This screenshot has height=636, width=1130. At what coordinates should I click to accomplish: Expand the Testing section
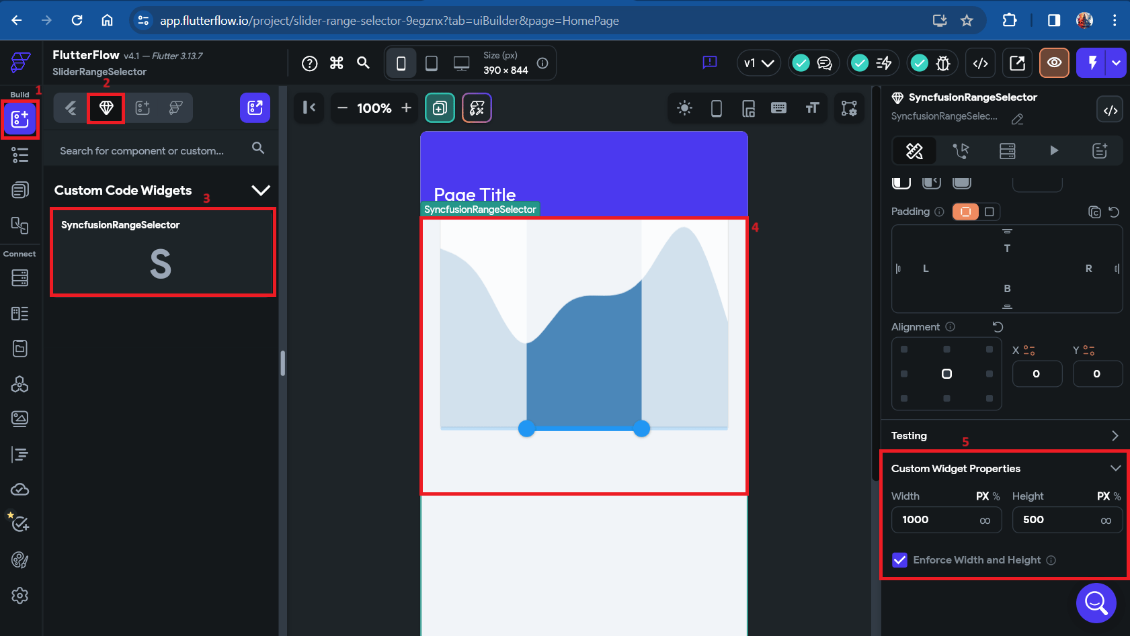tap(1115, 436)
